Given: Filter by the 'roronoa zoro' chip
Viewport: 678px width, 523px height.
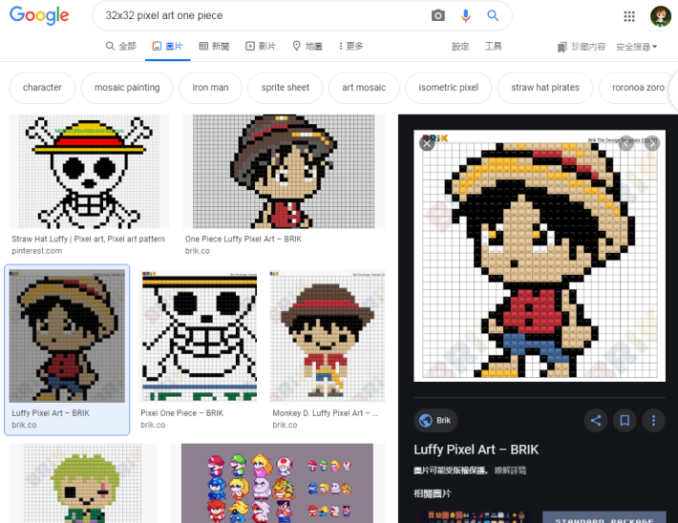Looking at the screenshot, I should pos(638,88).
